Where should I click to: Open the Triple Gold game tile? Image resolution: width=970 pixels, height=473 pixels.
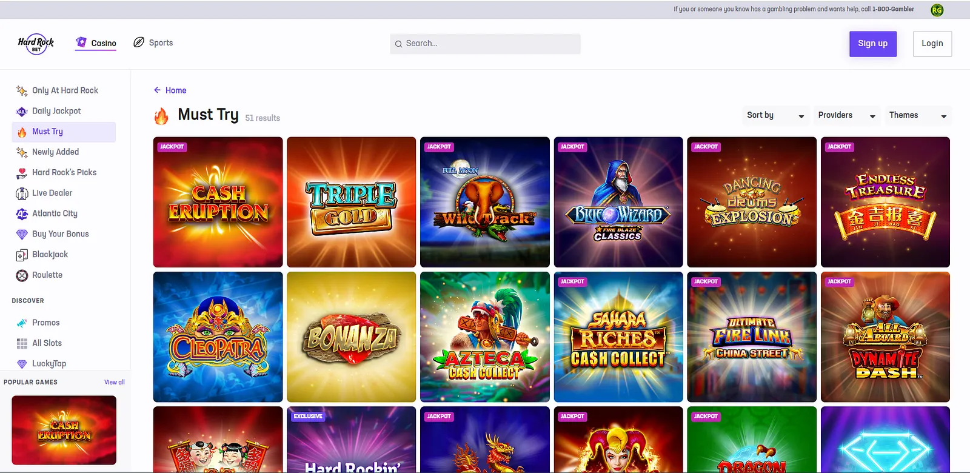point(352,202)
